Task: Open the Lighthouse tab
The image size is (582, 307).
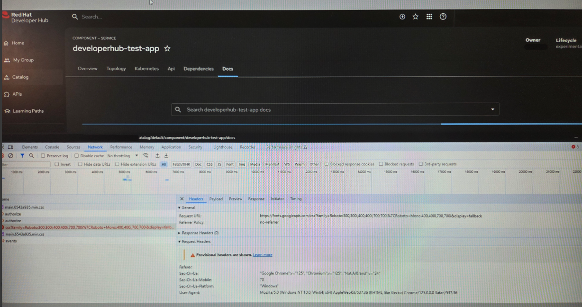Action: coord(223,147)
